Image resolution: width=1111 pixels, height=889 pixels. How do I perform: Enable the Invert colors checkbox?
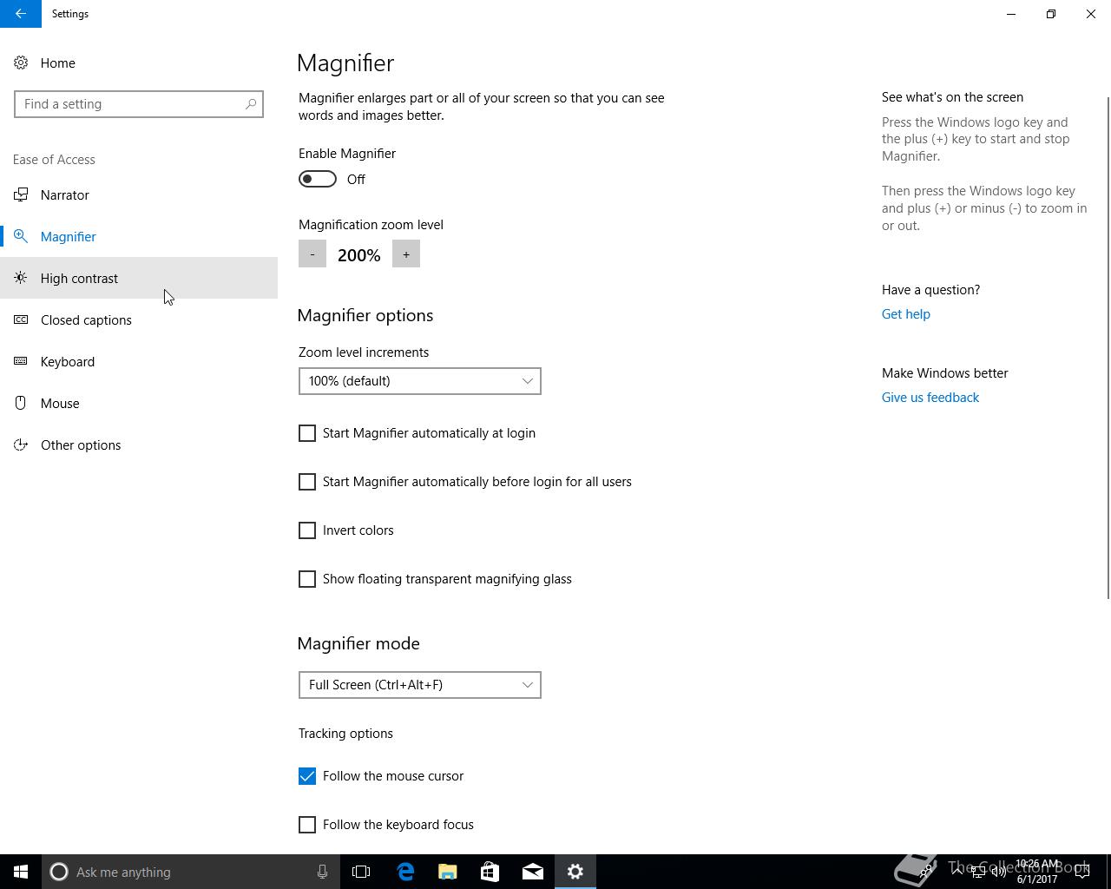click(307, 530)
